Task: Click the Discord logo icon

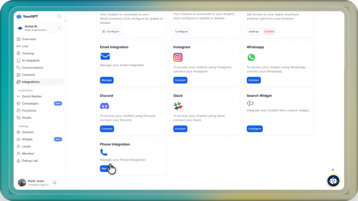Action: click(105, 106)
